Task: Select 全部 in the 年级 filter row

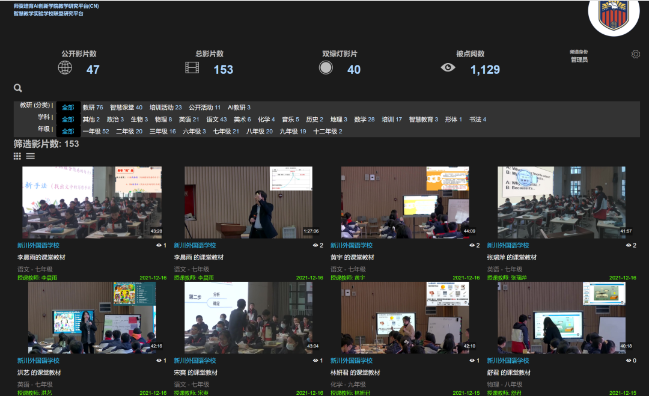Action: click(68, 132)
